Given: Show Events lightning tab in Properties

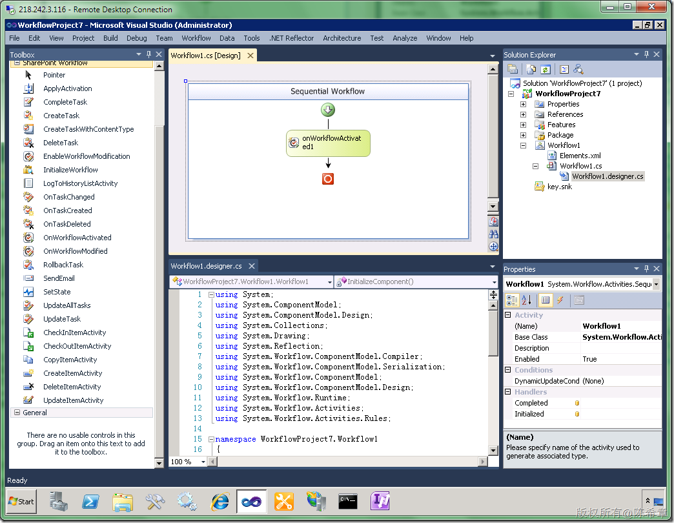Looking at the screenshot, I should point(560,300).
